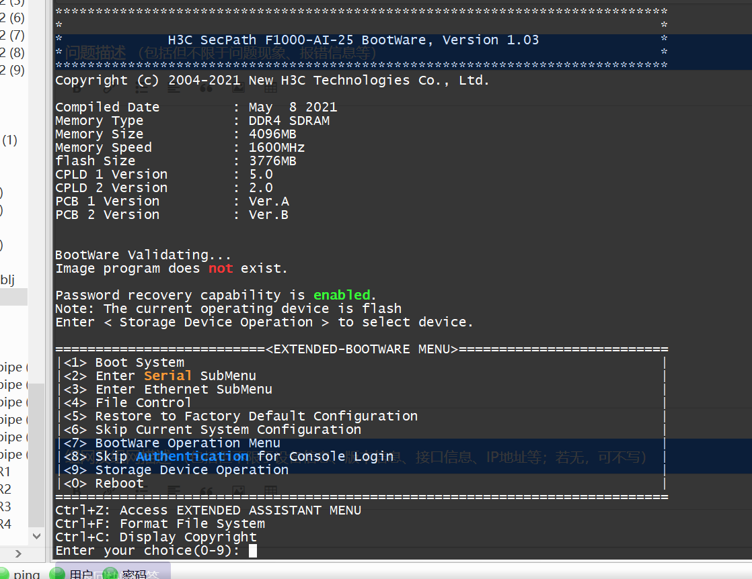This screenshot has height=579, width=752.
Task: Click the sidebar vertical scrollbar thumb
Action: [36, 455]
